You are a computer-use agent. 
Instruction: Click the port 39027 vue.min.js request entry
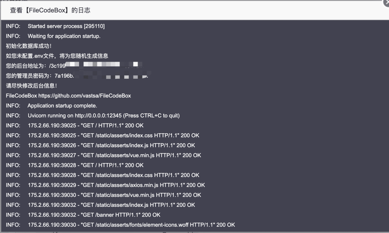114,156
